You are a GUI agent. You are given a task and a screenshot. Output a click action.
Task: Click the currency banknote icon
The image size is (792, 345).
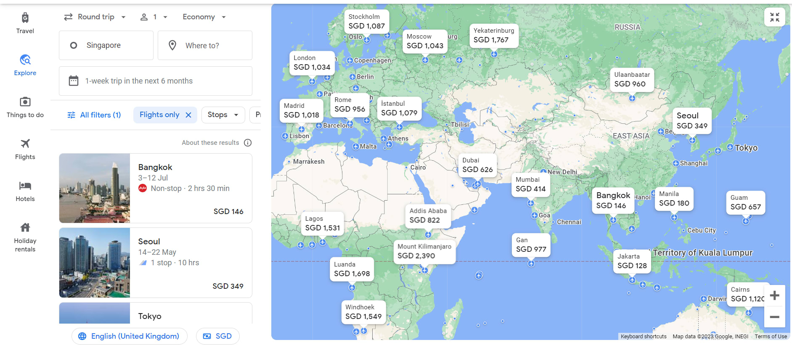(207, 336)
